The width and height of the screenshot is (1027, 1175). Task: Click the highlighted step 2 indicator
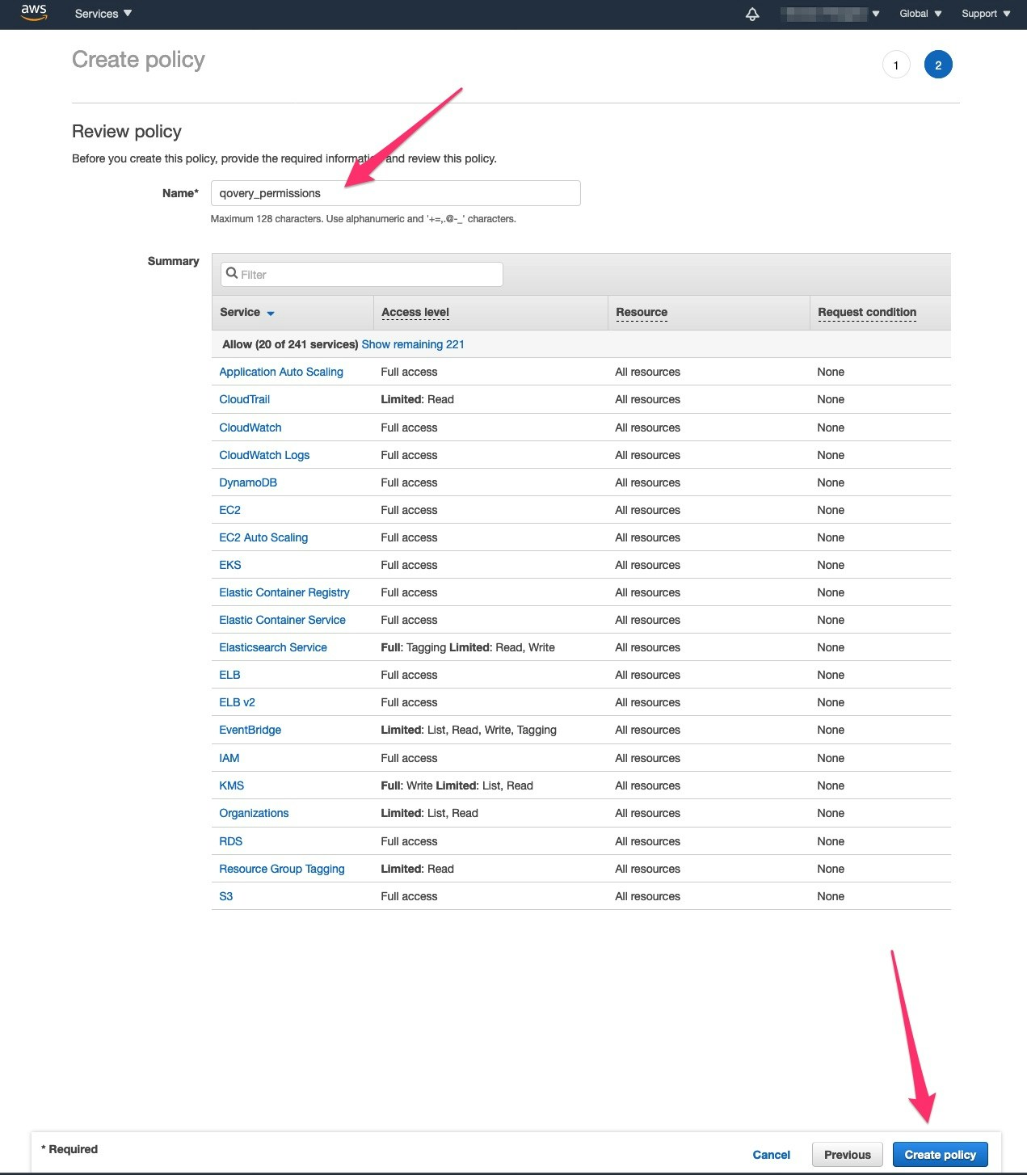coord(939,64)
